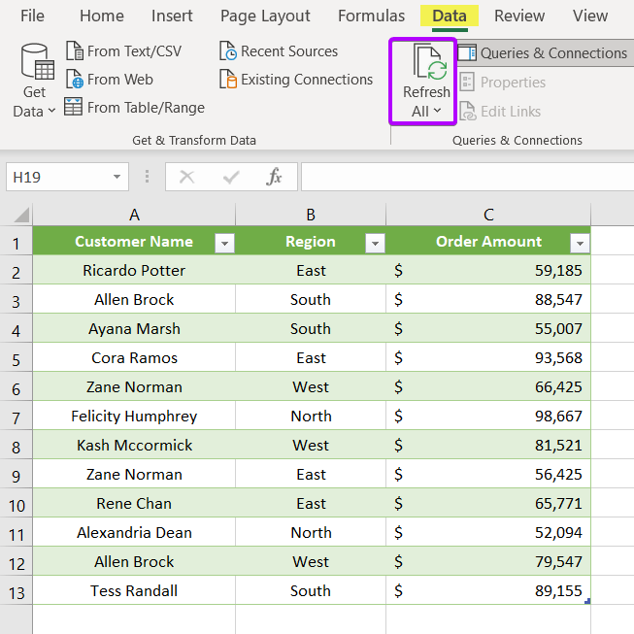Screen dimensions: 634x634
Task: Click North region cell for Felicity Humphrey
Action: [311, 416]
